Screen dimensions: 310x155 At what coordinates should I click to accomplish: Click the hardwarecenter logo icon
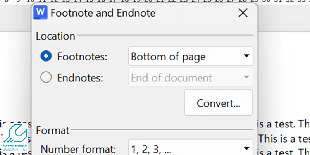click(x=15, y=134)
